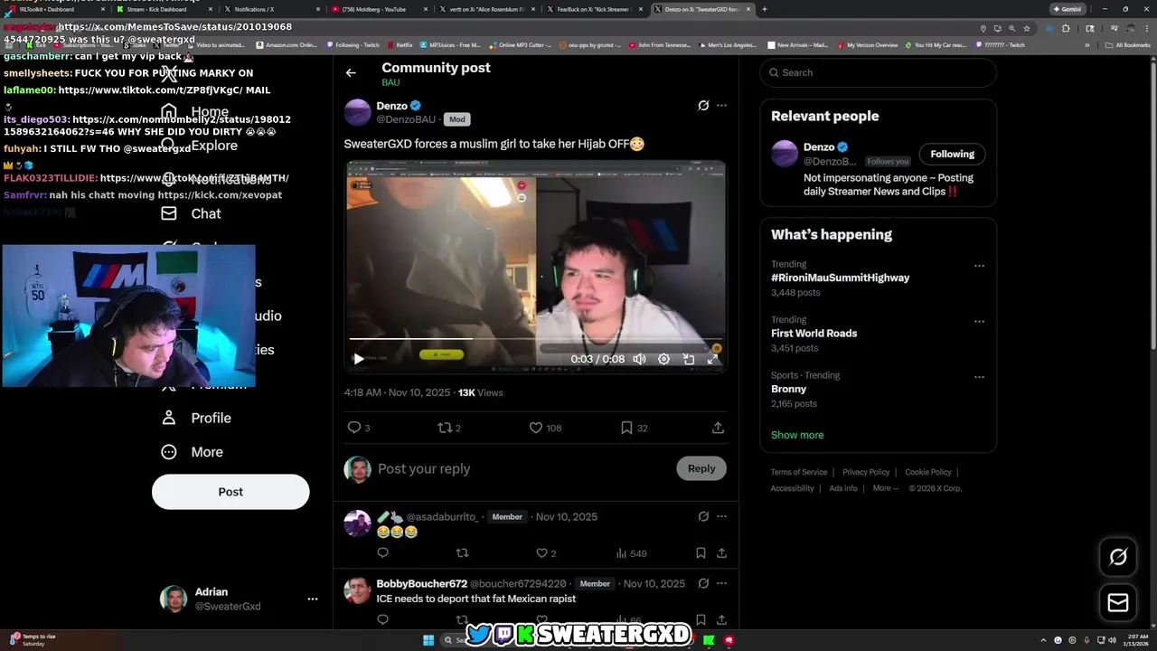Expand the footer More menu
This screenshot has width=1157, height=651.
[886, 488]
